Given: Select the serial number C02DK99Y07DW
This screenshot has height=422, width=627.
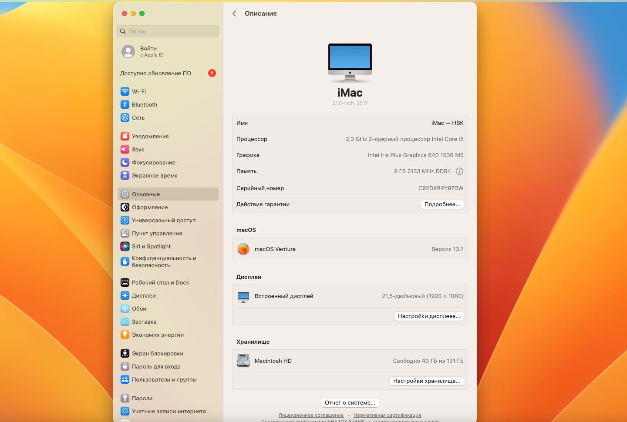Looking at the screenshot, I should [441, 188].
